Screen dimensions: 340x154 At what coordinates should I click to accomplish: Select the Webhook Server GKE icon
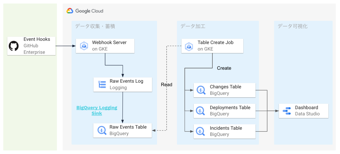point(84,46)
